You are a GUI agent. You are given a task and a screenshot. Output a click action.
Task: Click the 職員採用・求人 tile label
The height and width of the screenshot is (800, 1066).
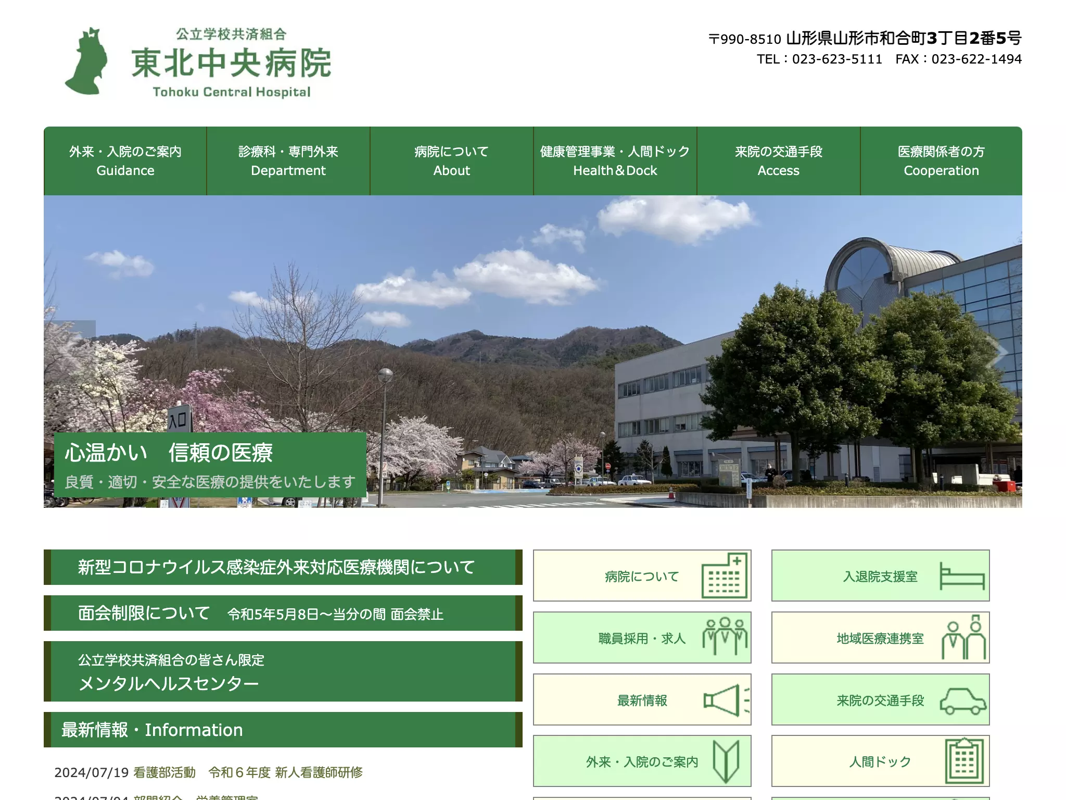pos(642,639)
